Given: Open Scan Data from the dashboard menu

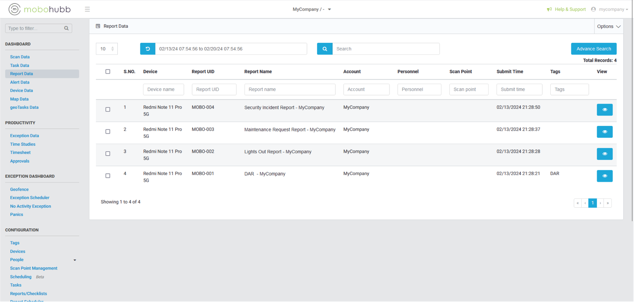Looking at the screenshot, I should 20,57.
